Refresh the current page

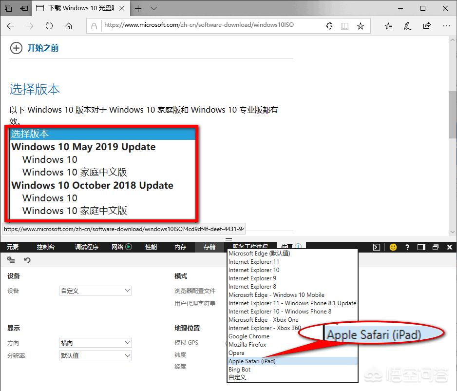point(49,26)
